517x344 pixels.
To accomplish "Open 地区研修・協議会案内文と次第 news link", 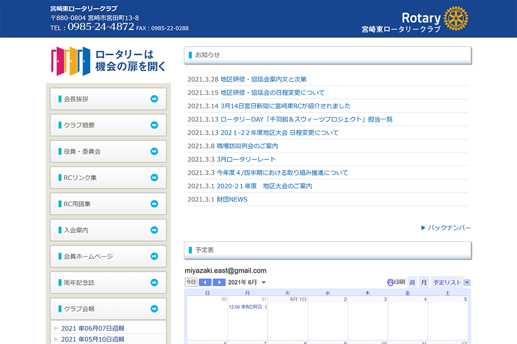I will click(264, 79).
